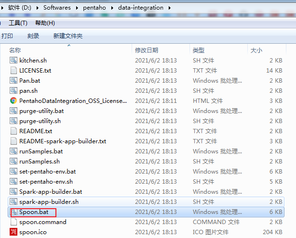Select the spoon.command file name
Screen dimensions: 296x238
pos(43,222)
